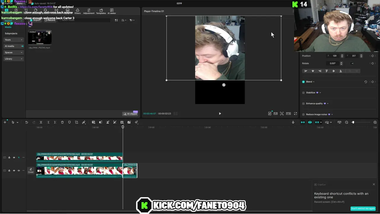Expand the Library section
Image resolution: width=380 pixels, height=214 pixels.
coord(13,59)
